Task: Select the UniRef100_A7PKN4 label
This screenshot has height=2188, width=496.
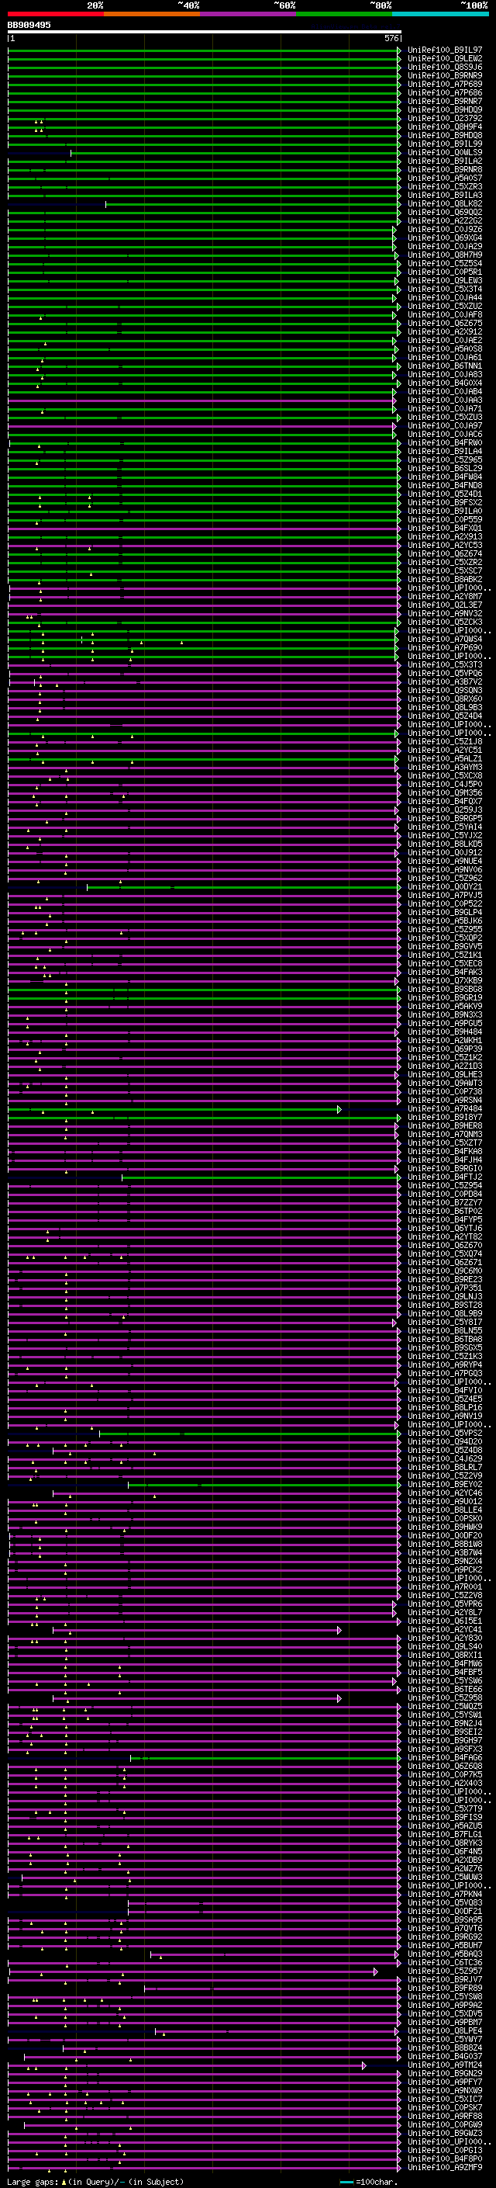Action: pos(445,1894)
